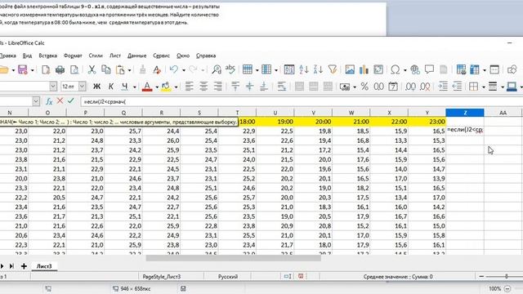The height and width of the screenshot is (294, 523).
Task: Format the cell as percent
Action: click(x=364, y=87)
